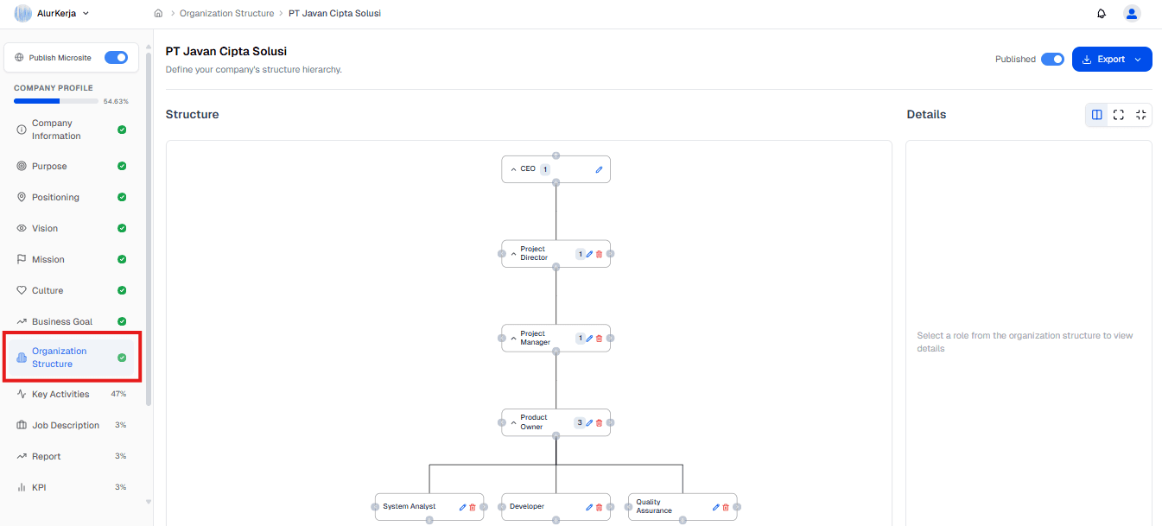Click the Export button

click(1109, 59)
